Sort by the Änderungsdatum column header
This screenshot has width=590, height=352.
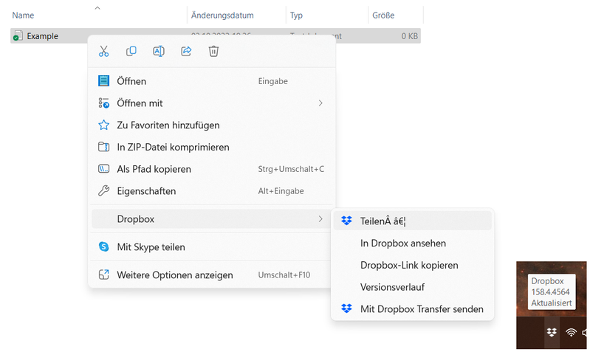[222, 15]
